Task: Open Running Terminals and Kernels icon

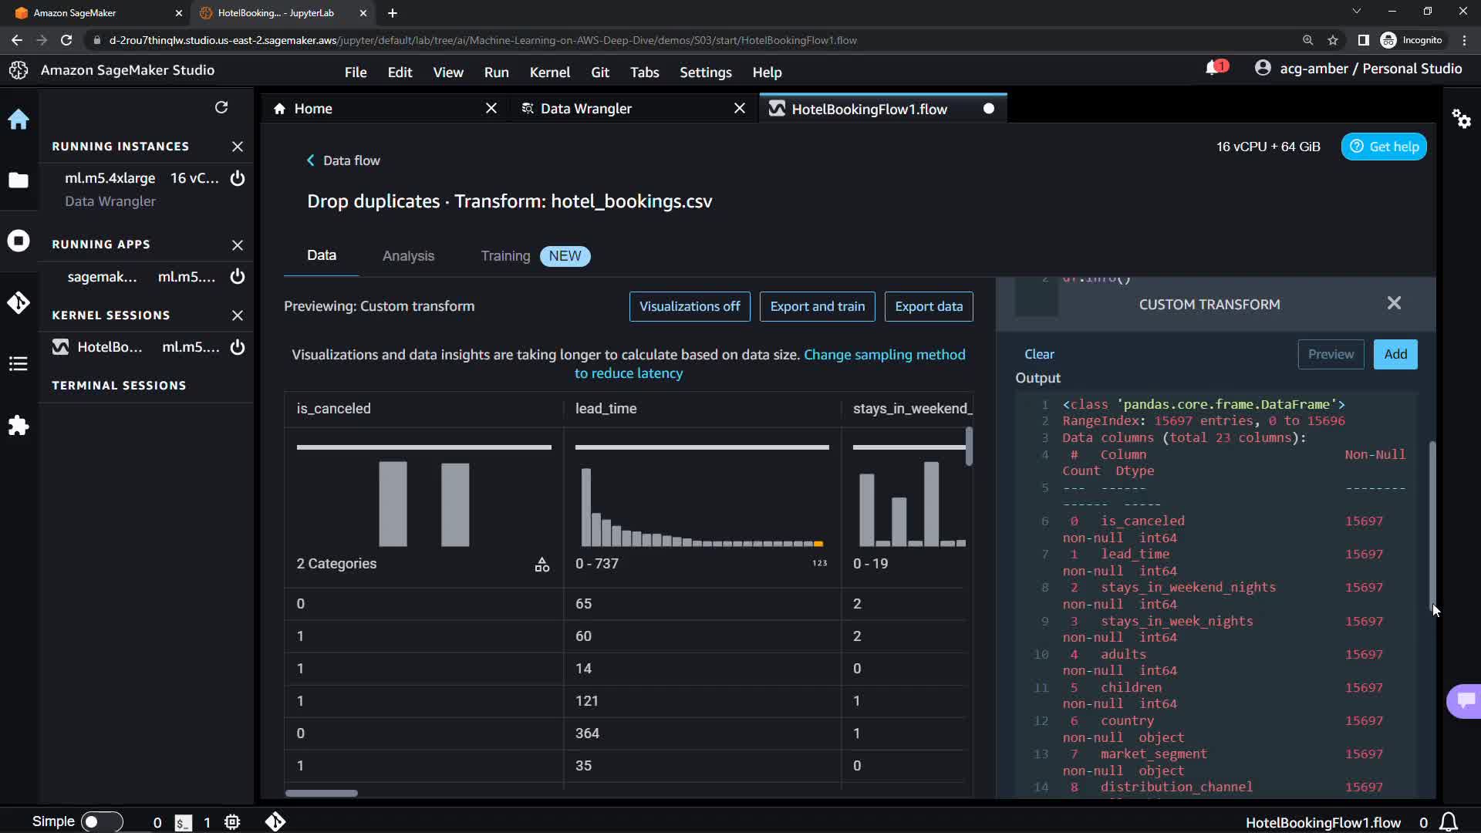Action: 19,241
